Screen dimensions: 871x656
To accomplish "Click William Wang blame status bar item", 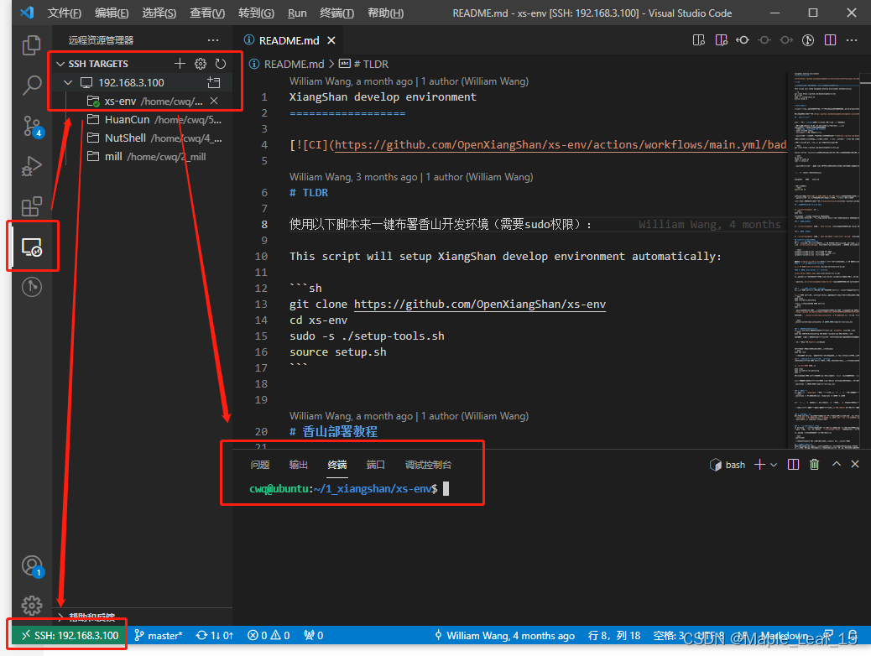I will tap(504, 636).
